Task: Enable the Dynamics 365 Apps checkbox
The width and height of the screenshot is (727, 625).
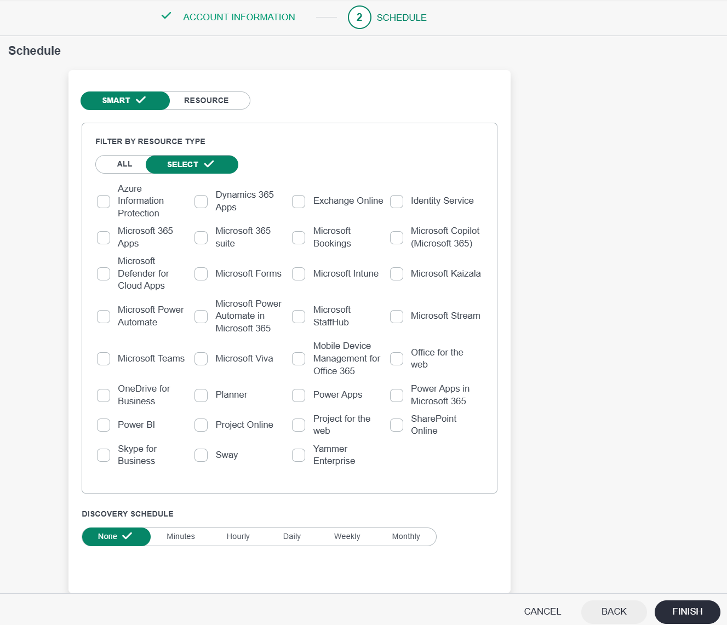Action: coord(201,202)
